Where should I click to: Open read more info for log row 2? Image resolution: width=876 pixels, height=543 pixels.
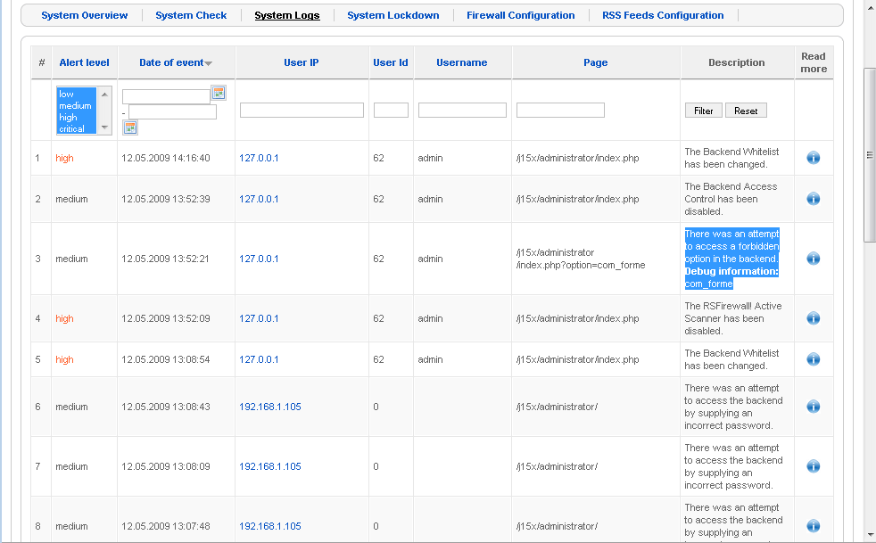[x=814, y=199]
